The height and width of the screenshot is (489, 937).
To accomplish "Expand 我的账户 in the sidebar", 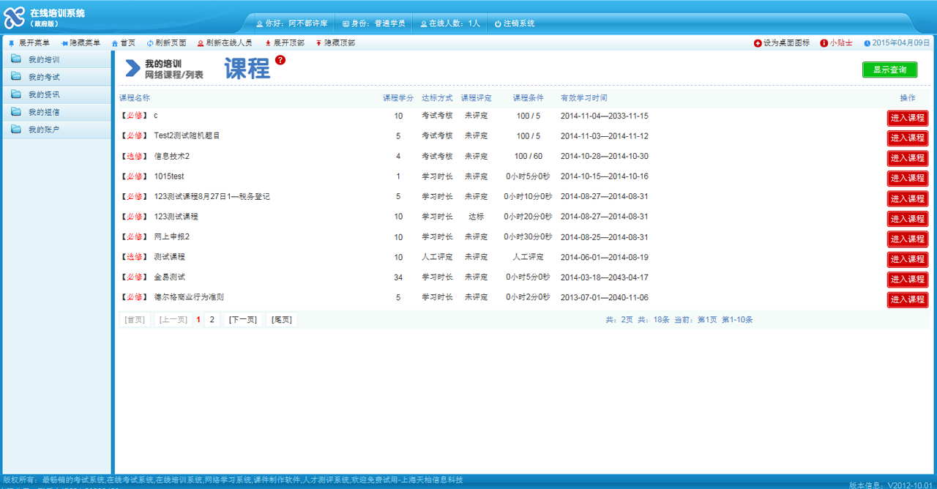I will coord(44,130).
